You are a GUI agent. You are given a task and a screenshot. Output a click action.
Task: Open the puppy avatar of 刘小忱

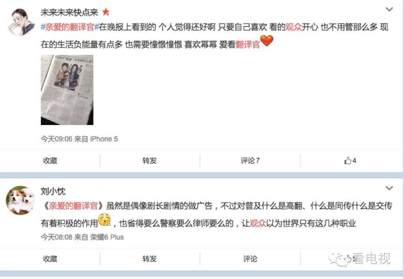click(20, 200)
